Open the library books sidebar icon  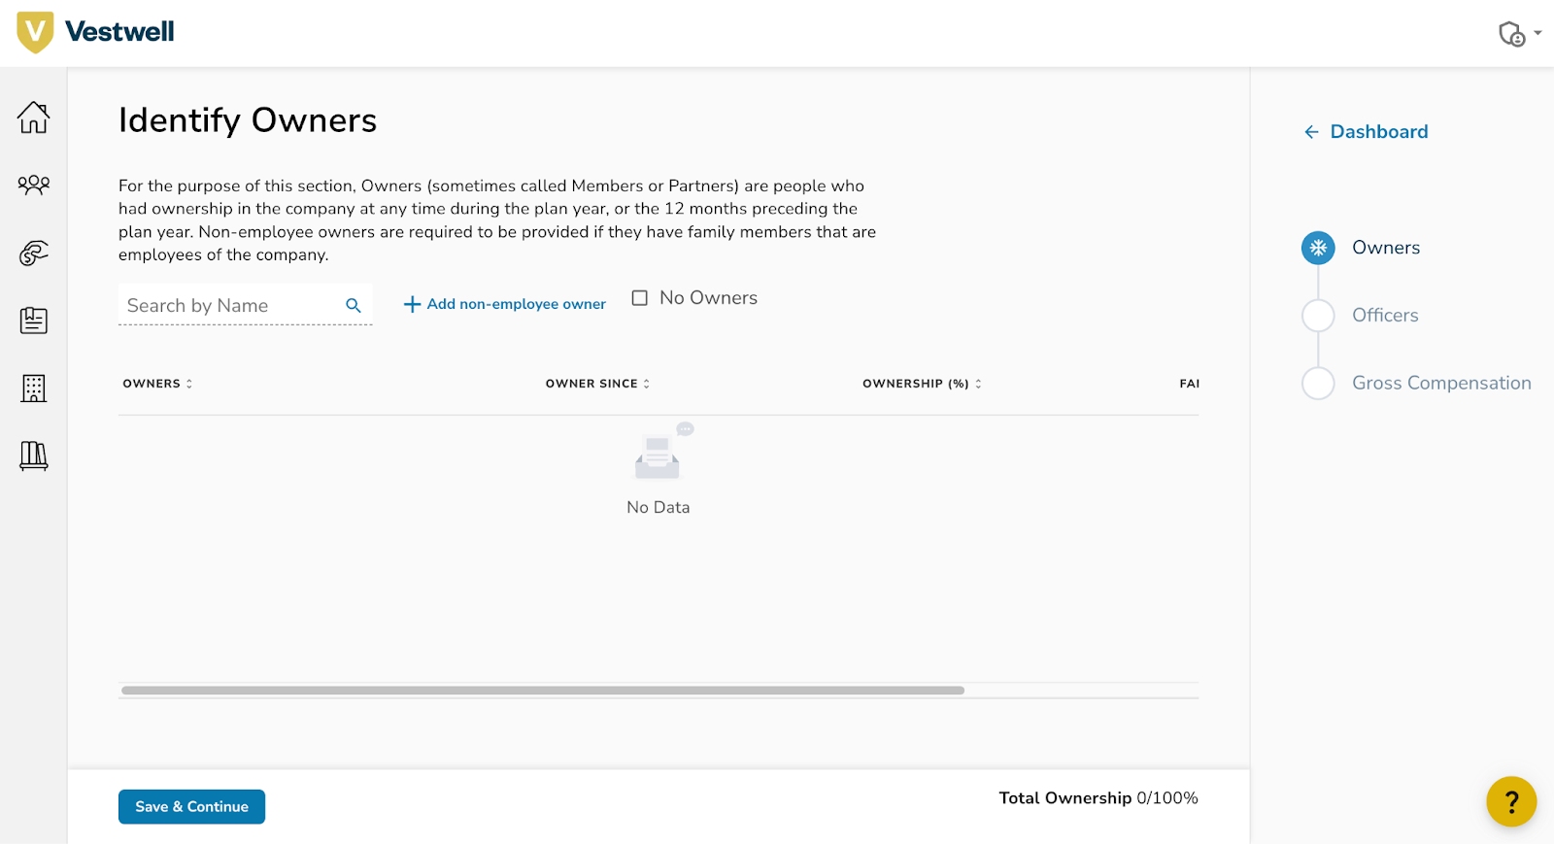34,456
